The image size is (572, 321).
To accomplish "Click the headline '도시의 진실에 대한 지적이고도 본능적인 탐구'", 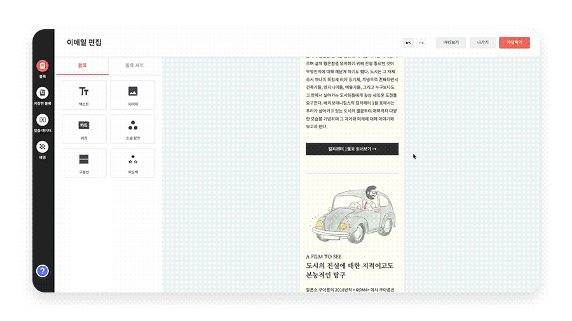I will click(x=350, y=270).
